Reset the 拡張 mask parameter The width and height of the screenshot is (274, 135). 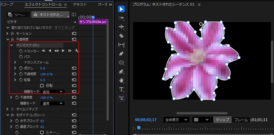tap(74, 80)
